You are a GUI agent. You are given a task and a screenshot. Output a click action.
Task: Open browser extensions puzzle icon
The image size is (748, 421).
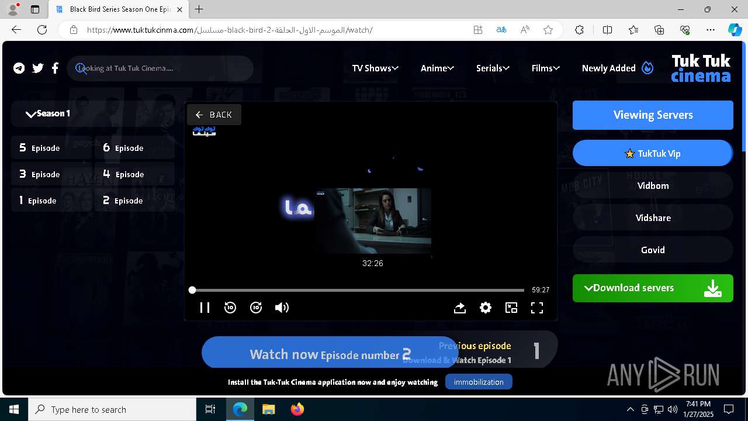[x=579, y=30]
